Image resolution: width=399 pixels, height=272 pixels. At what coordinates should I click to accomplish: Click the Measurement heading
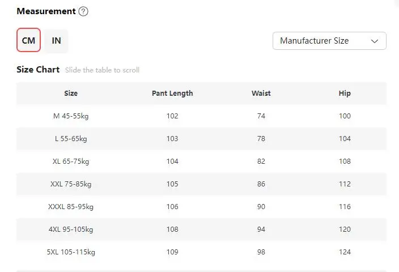(x=46, y=11)
